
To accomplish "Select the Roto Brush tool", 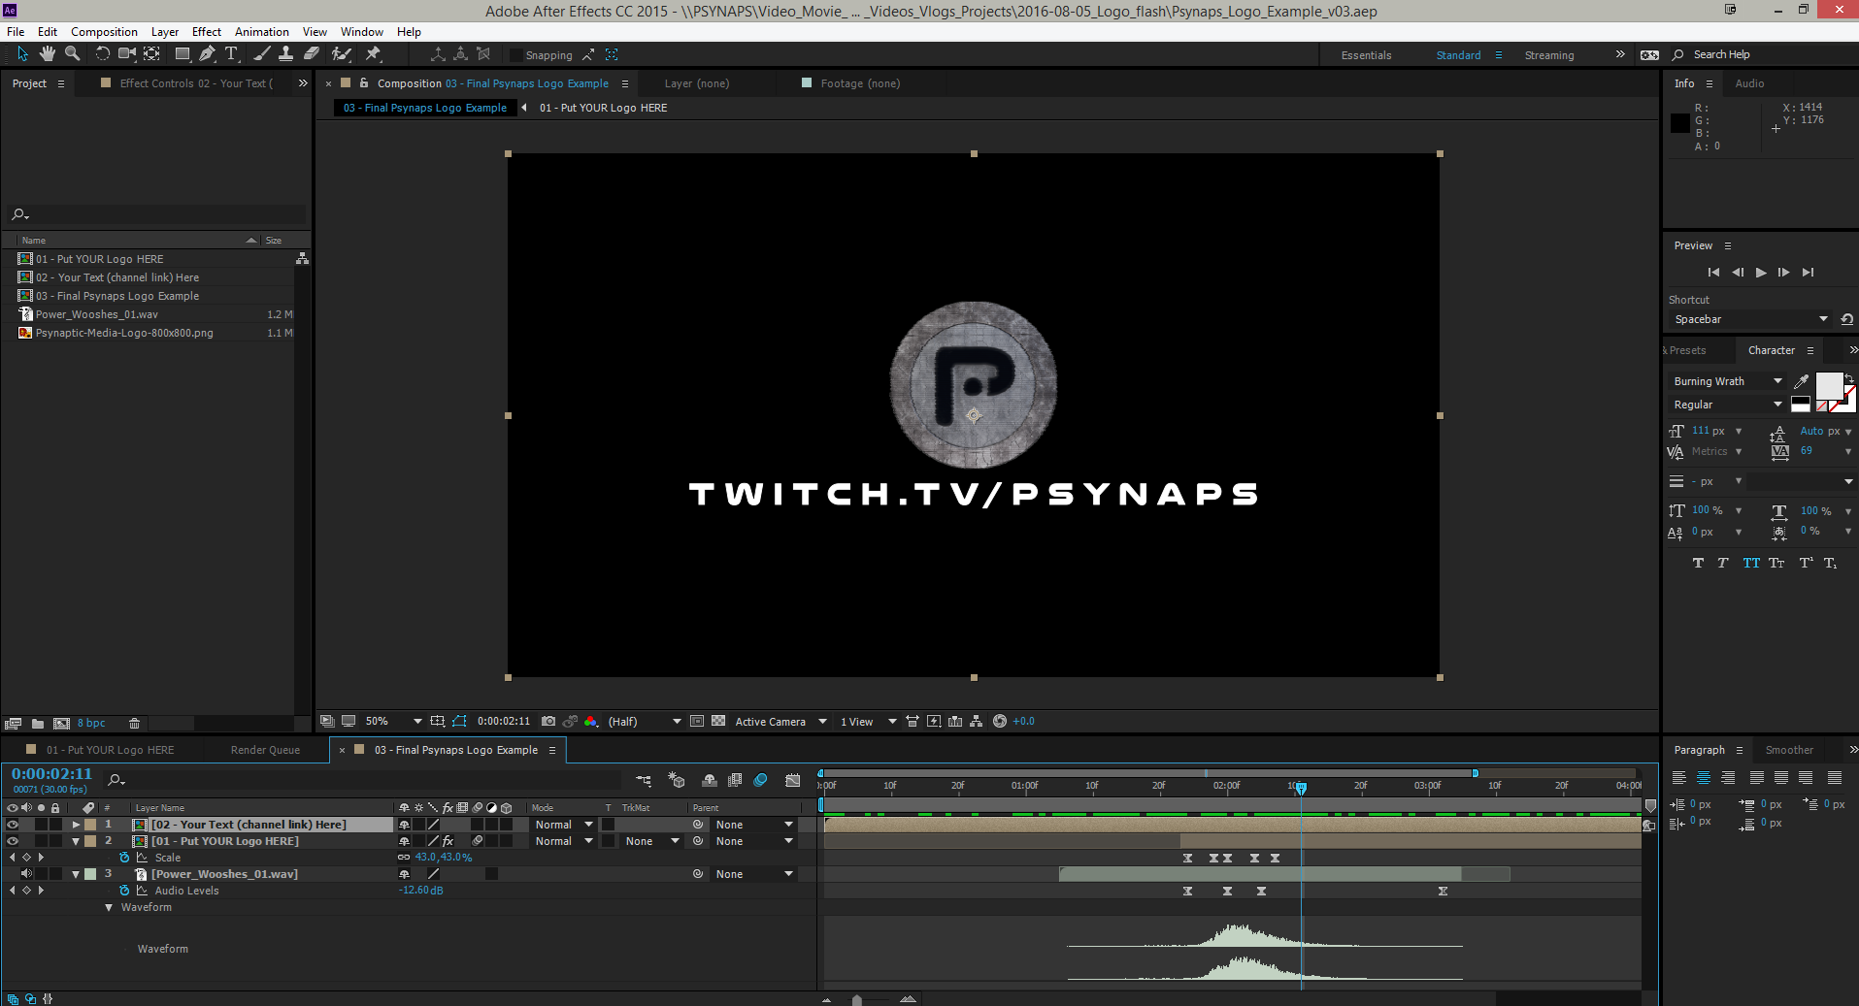I will [x=341, y=54].
